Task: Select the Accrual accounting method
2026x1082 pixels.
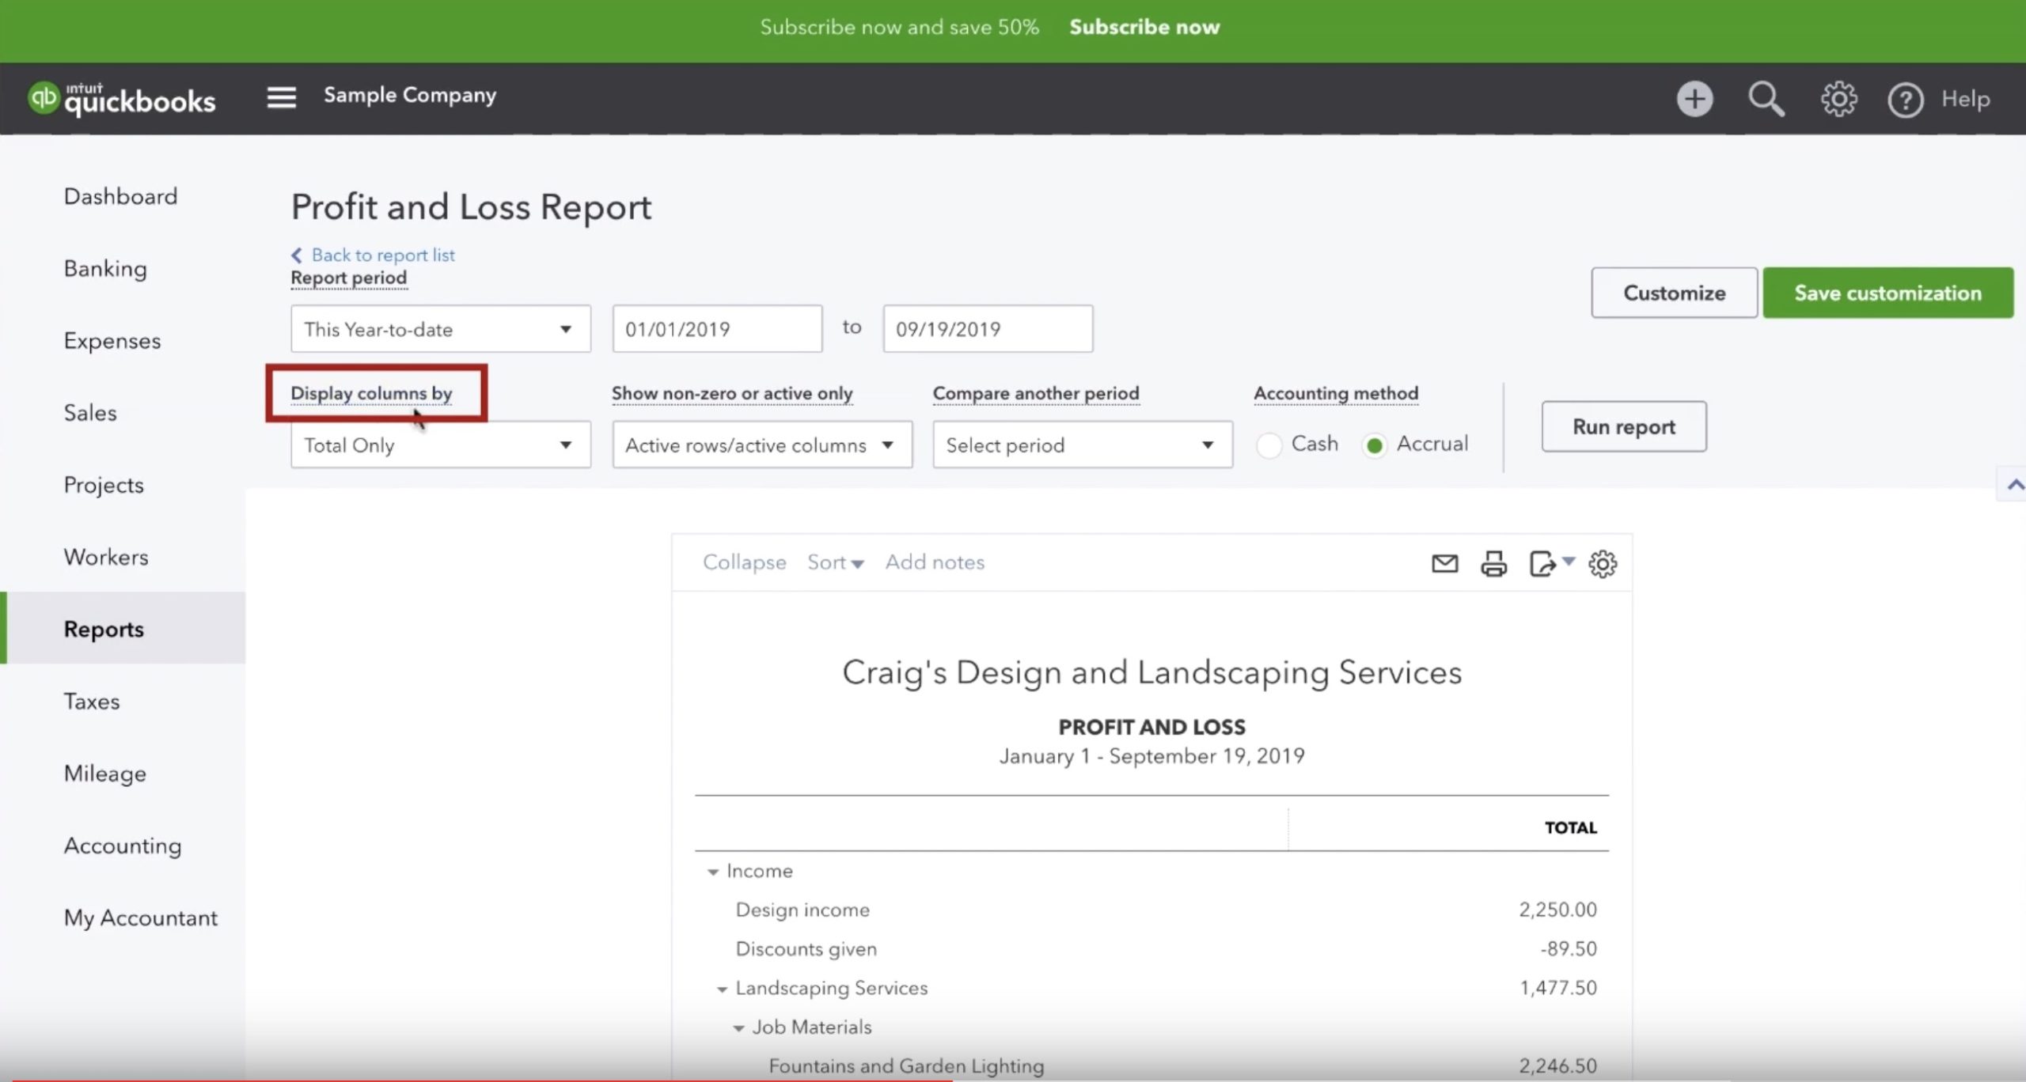Action: (1375, 445)
